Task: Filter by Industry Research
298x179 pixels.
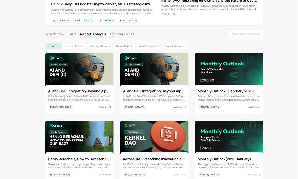Action: pyautogui.click(x=149, y=46)
